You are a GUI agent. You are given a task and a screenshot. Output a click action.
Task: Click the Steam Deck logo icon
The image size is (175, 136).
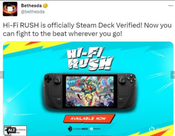[70, 129]
